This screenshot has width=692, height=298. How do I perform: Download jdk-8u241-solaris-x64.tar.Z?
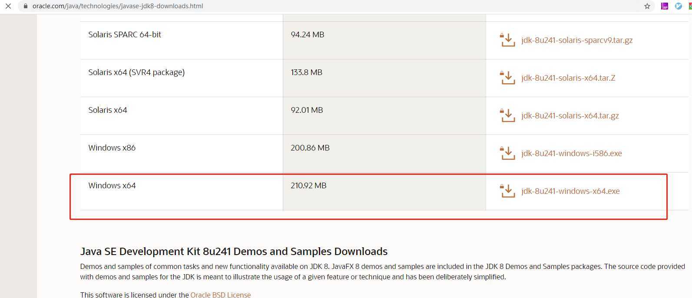(x=568, y=78)
